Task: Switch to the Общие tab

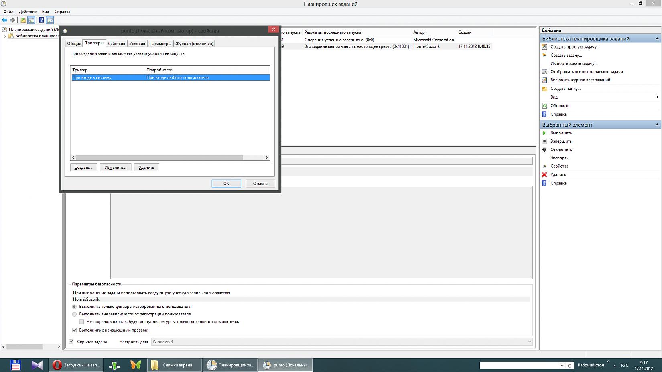Action: tap(74, 44)
